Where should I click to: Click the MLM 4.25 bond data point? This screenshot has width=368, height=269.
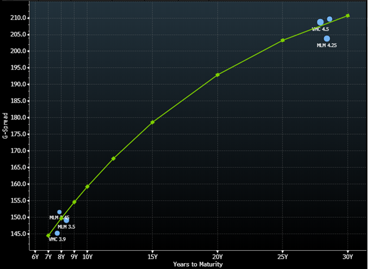pyautogui.click(x=327, y=39)
